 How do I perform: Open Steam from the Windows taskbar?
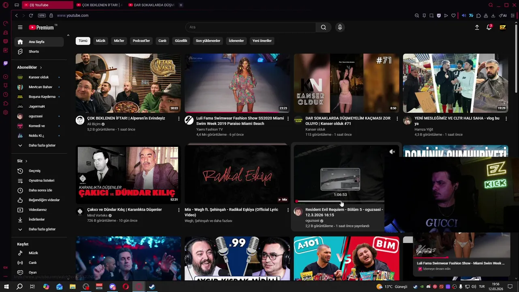coord(152,287)
